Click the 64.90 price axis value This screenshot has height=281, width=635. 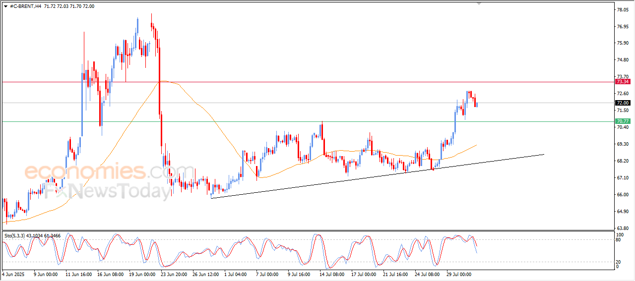(x=622, y=212)
